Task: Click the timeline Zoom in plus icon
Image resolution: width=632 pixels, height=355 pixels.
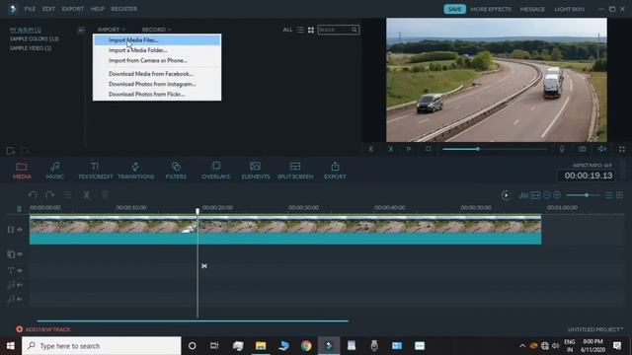Action: [x=557, y=195]
